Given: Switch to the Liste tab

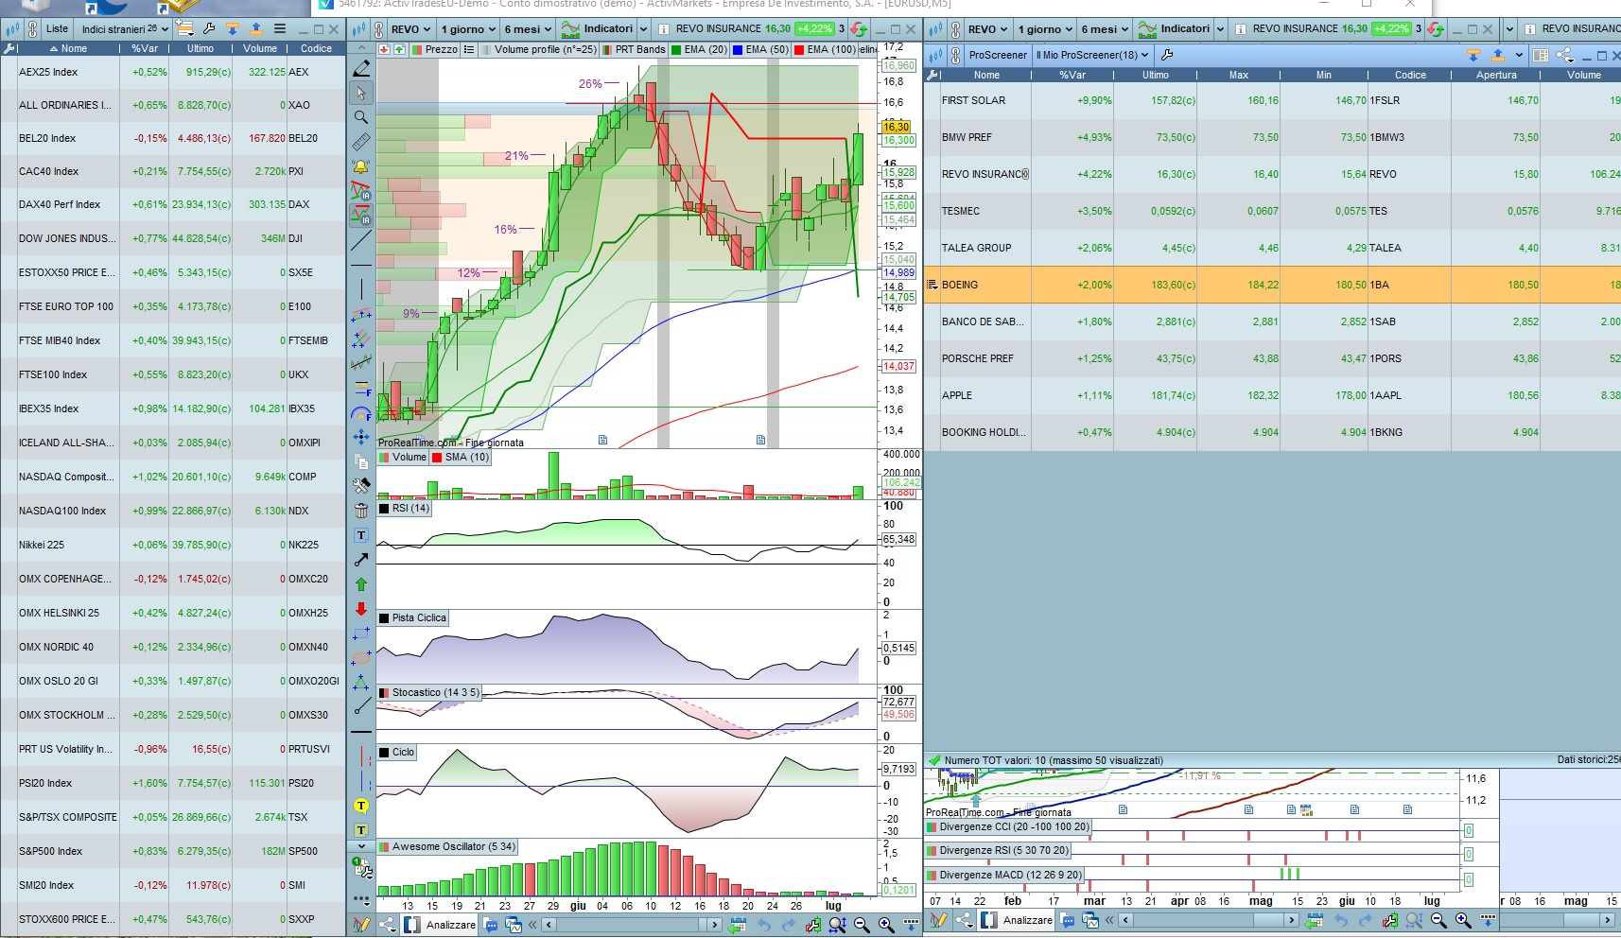Looking at the screenshot, I should [57, 28].
